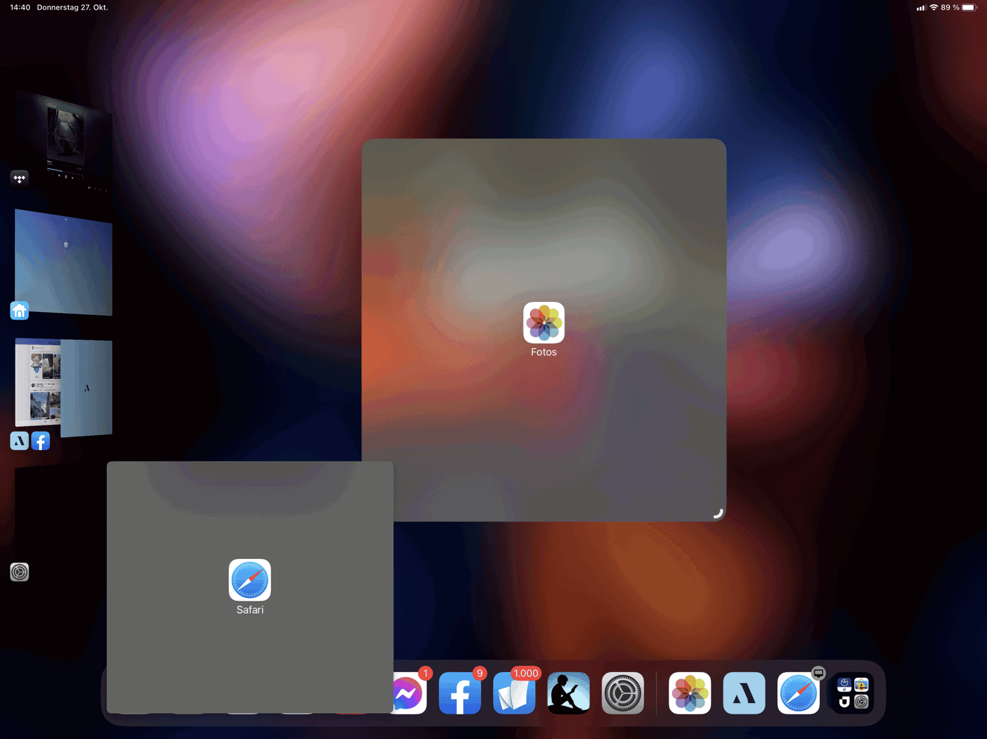
Task: Click the Safari label under the icon
Action: 250,610
